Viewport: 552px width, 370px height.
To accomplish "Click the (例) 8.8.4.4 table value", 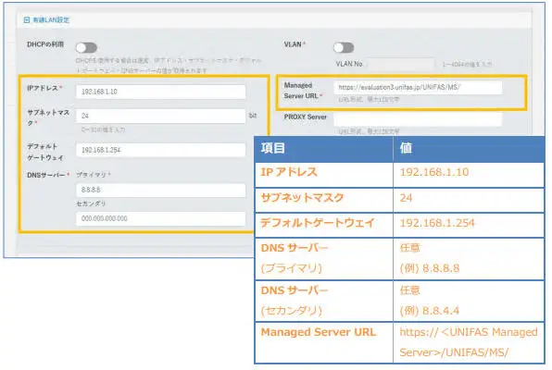I will coord(430,311).
